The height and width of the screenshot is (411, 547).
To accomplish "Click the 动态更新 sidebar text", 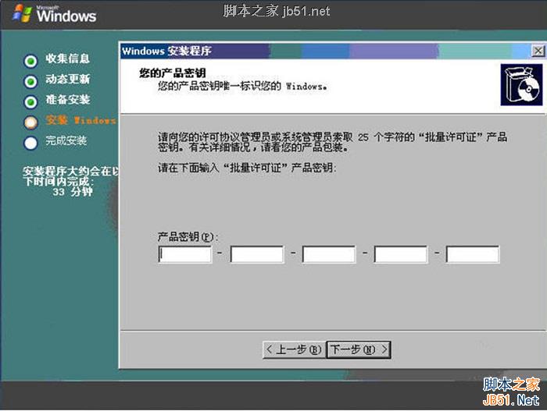I will [68, 79].
